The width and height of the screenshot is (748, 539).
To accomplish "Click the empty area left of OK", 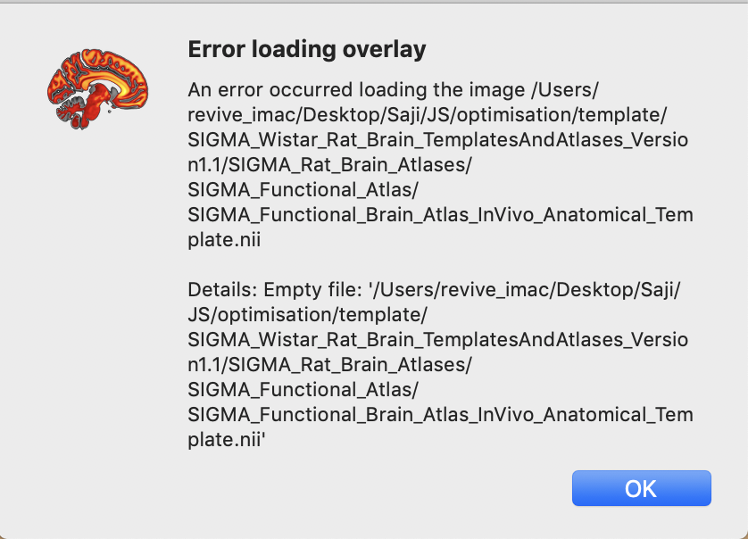I will [x=357, y=488].
